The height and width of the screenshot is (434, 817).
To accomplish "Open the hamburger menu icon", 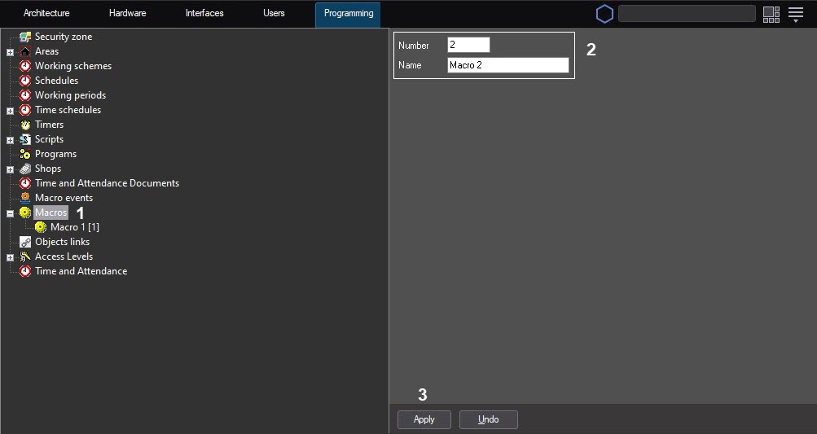I will click(796, 14).
